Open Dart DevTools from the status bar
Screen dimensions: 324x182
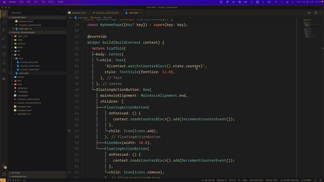(x=256, y=180)
